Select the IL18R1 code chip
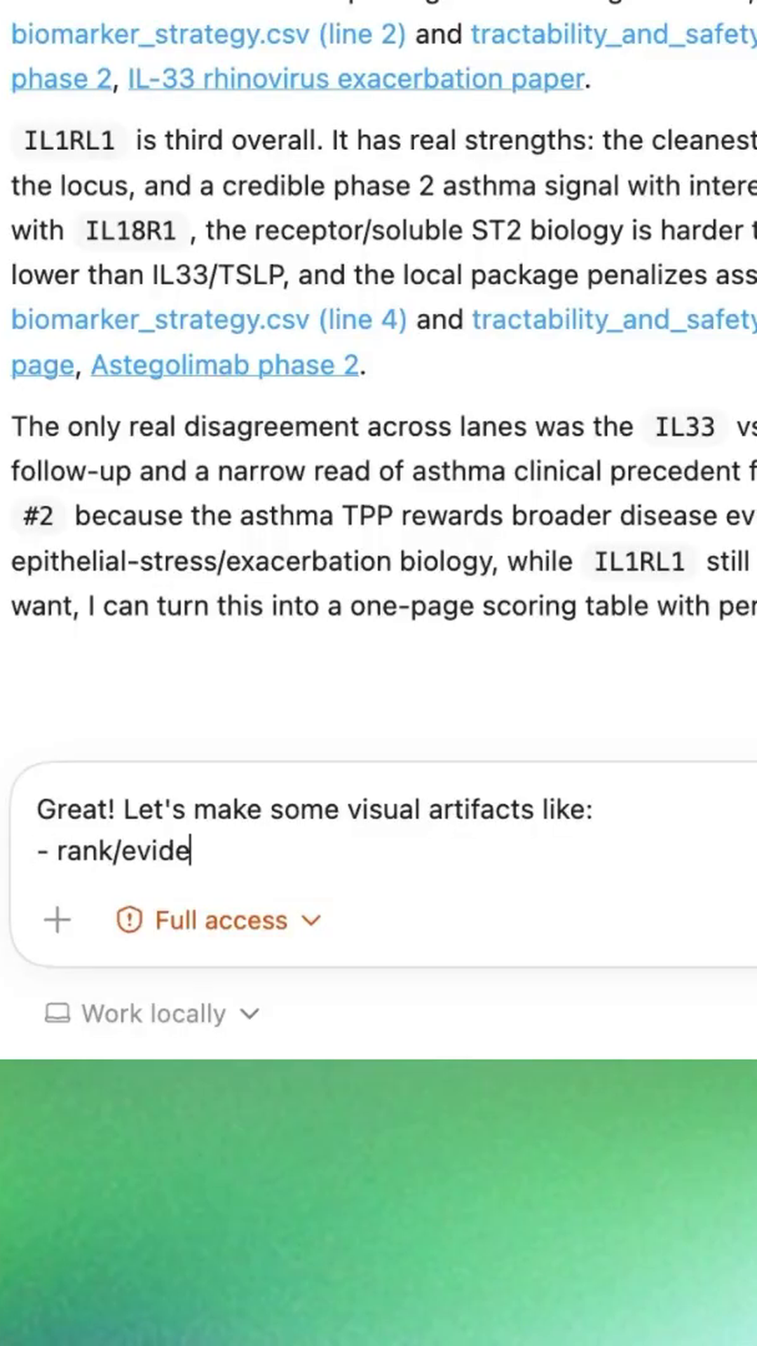Image resolution: width=757 pixels, height=1346 pixels. (130, 229)
